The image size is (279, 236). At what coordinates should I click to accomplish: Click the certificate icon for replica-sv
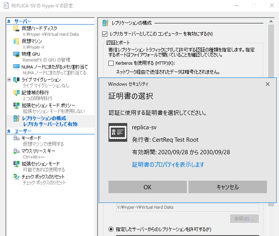[x=118, y=132]
